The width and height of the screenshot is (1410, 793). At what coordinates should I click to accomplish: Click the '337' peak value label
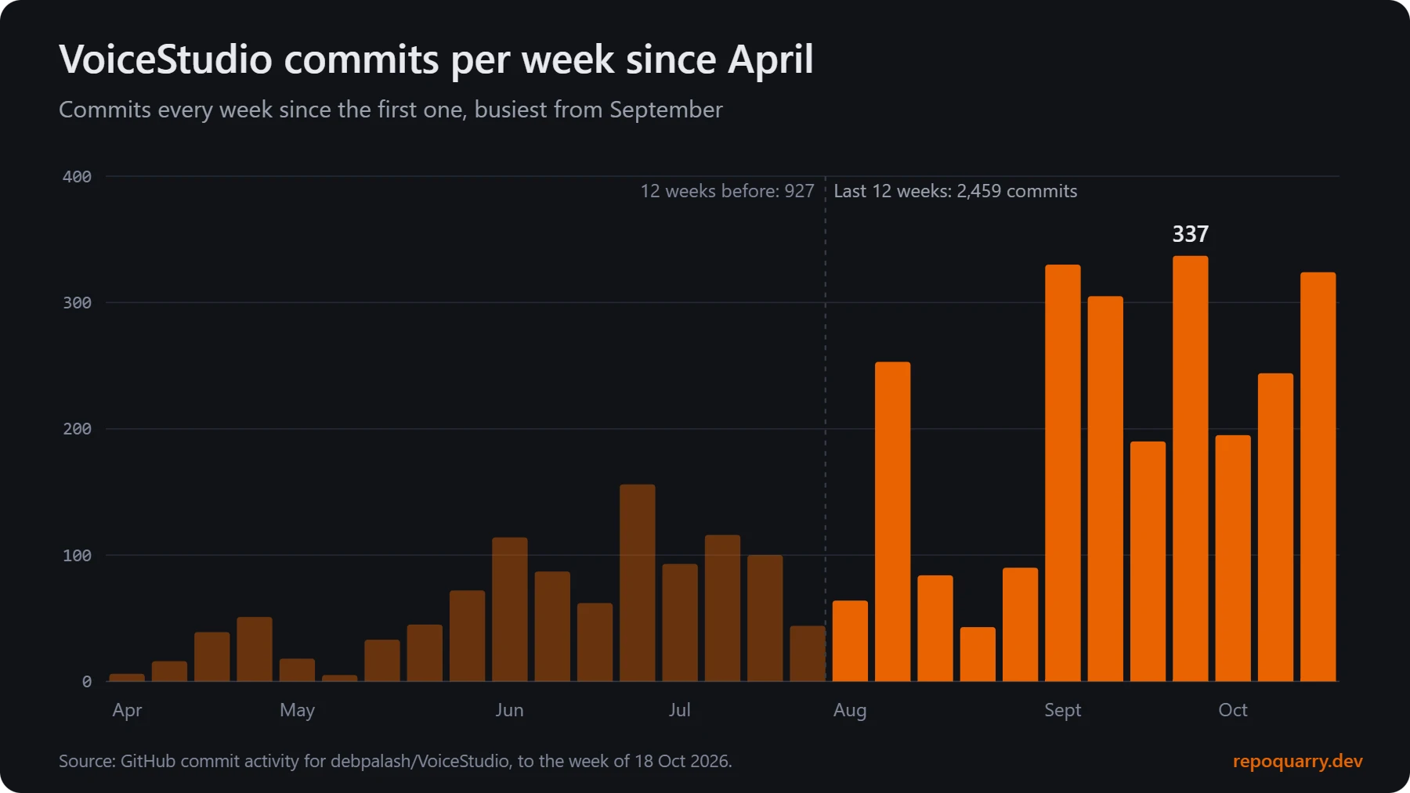pos(1190,234)
